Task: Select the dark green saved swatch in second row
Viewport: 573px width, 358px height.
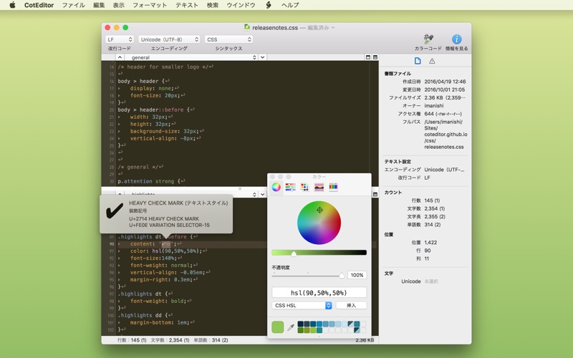Action: click(x=300, y=330)
